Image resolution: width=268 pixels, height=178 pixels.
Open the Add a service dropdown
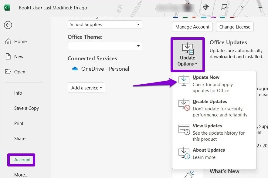point(86,88)
